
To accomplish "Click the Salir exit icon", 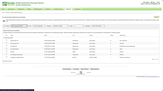I will click(159, 2).
